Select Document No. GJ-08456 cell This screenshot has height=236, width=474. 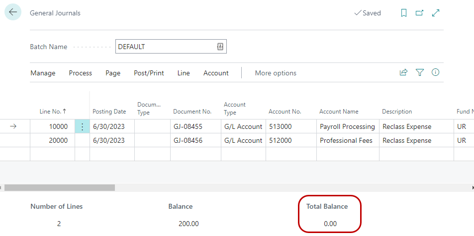pyautogui.click(x=195, y=140)
